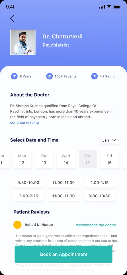The image size is (127, 275).
Task: Open the Jan month dropdown
Action: point(110,140)
